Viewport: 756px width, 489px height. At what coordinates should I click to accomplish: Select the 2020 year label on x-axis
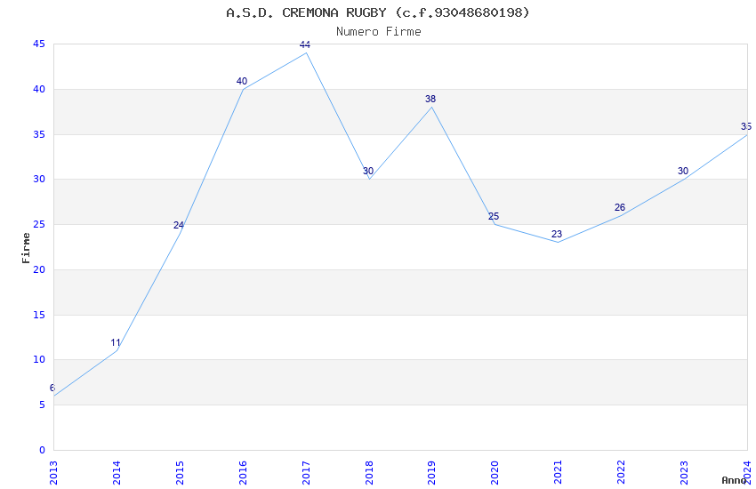(495, 473)
